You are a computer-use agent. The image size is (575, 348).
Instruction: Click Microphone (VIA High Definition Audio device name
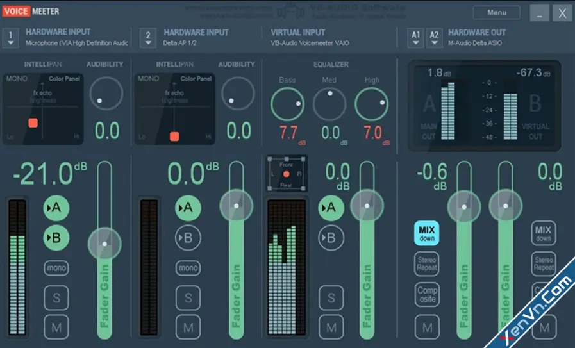(x=77, y=43)
